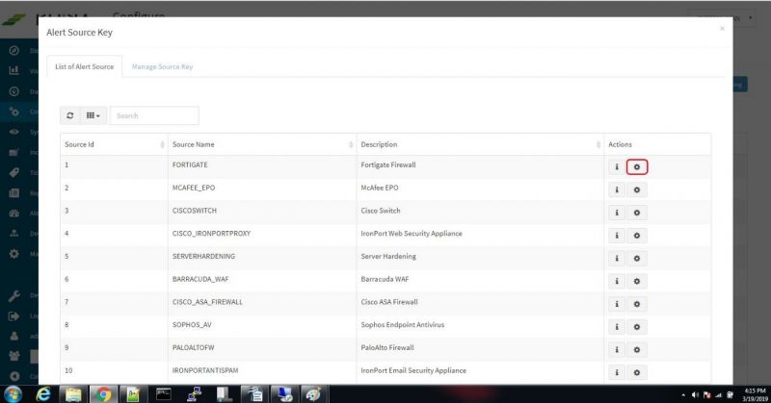Viewport: 771px width, 403px height.
Task: Open settings gear for FORTIGATE row
Action: [637, 167]
